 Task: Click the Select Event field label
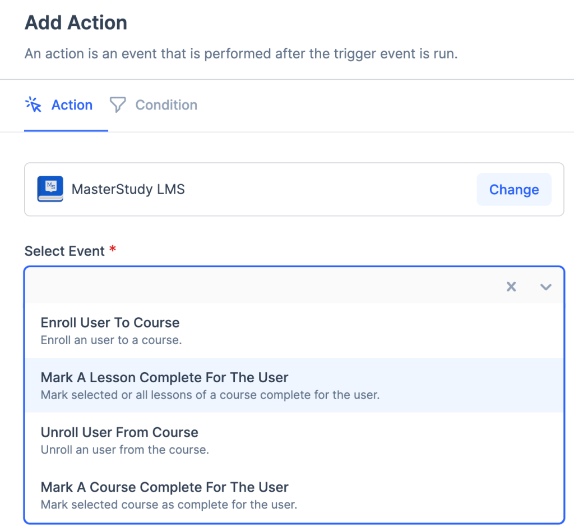pyautogui.click(x=64, y=251)
